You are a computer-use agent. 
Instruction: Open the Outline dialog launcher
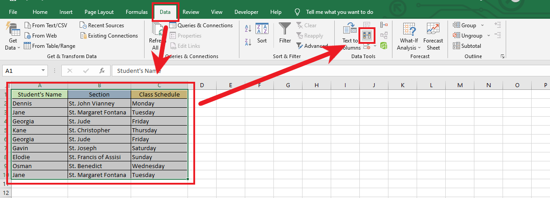[503, 56]
